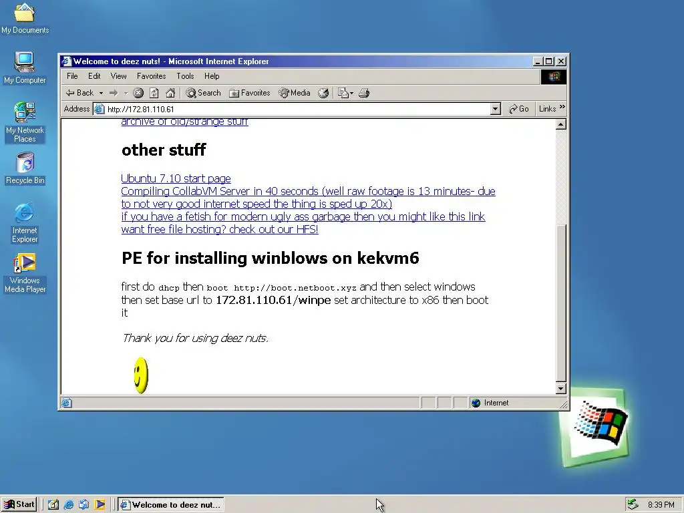684x513 pixels.
Task: Refresh the page with the Refresh icon
Action: (x=154, y=93)
